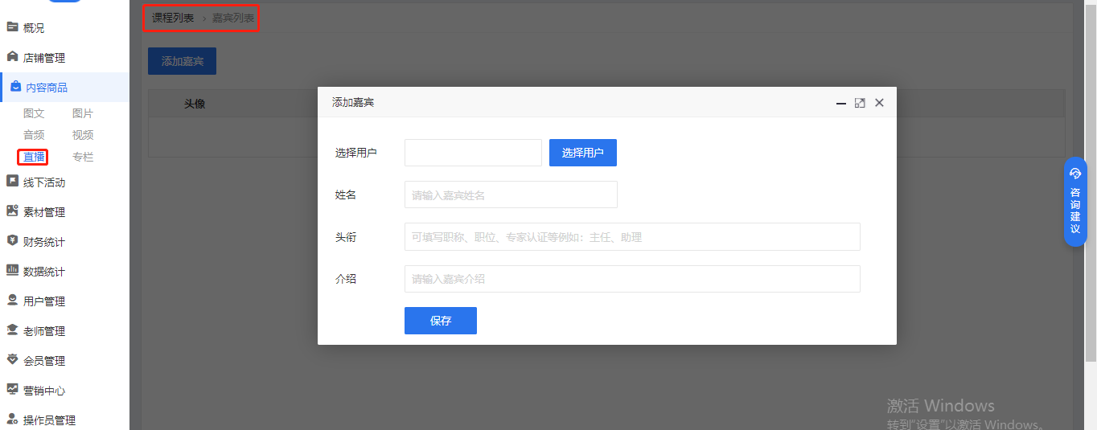
Task: Click the 操作员管理 operator icon
Action: [x=12, y=420]
